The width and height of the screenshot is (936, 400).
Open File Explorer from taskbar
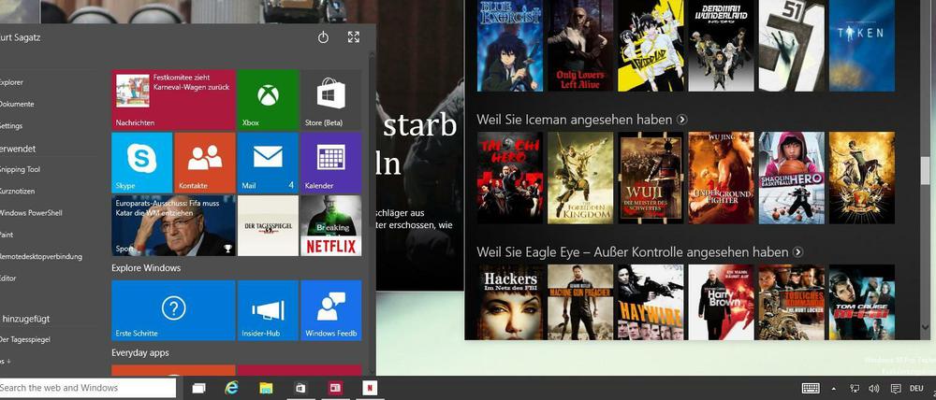click(266, 388)
